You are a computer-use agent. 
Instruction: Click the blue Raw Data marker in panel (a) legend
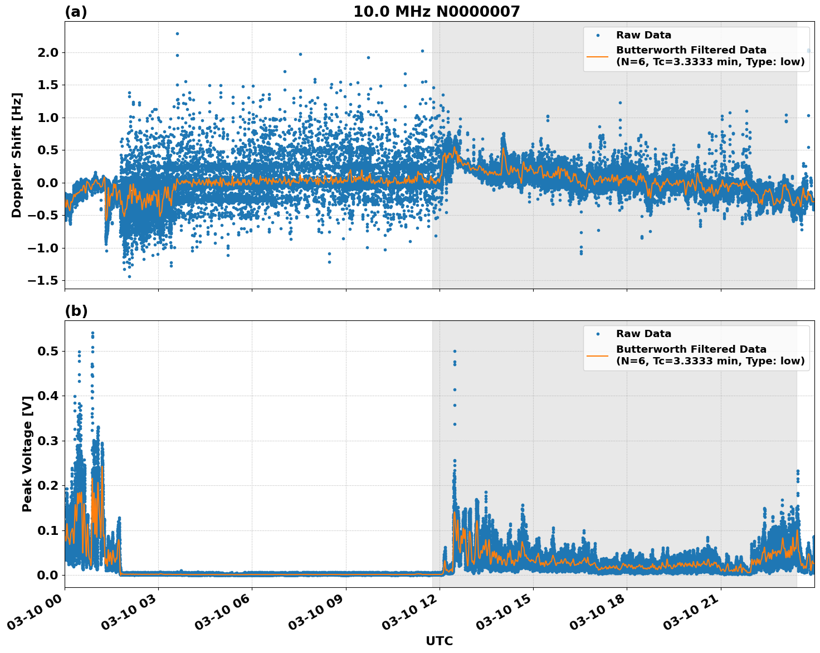click(598, 36)
